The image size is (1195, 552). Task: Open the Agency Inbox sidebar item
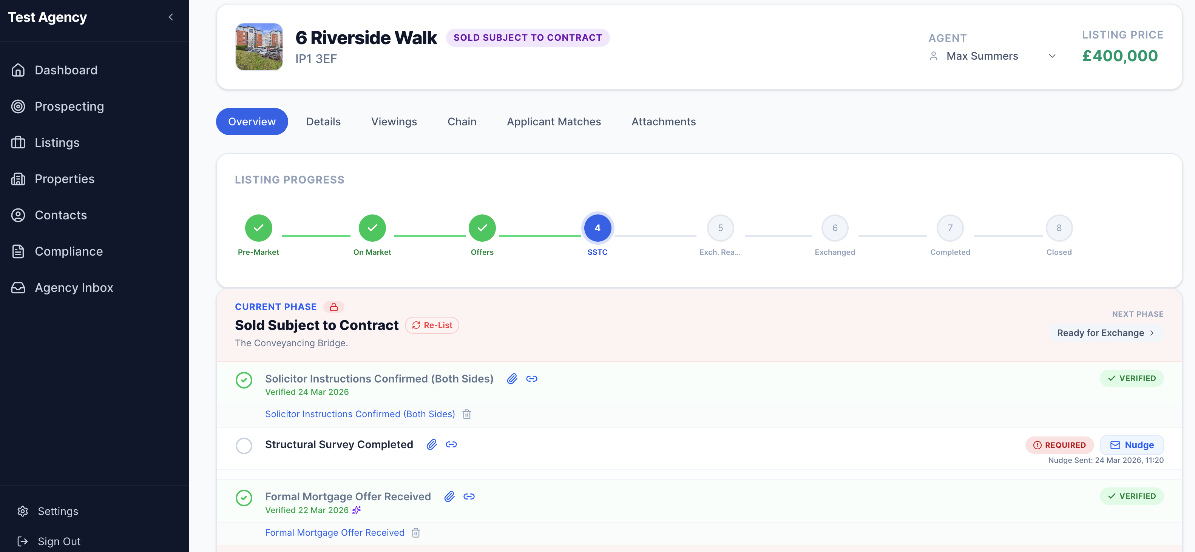[x=74, y=288]
